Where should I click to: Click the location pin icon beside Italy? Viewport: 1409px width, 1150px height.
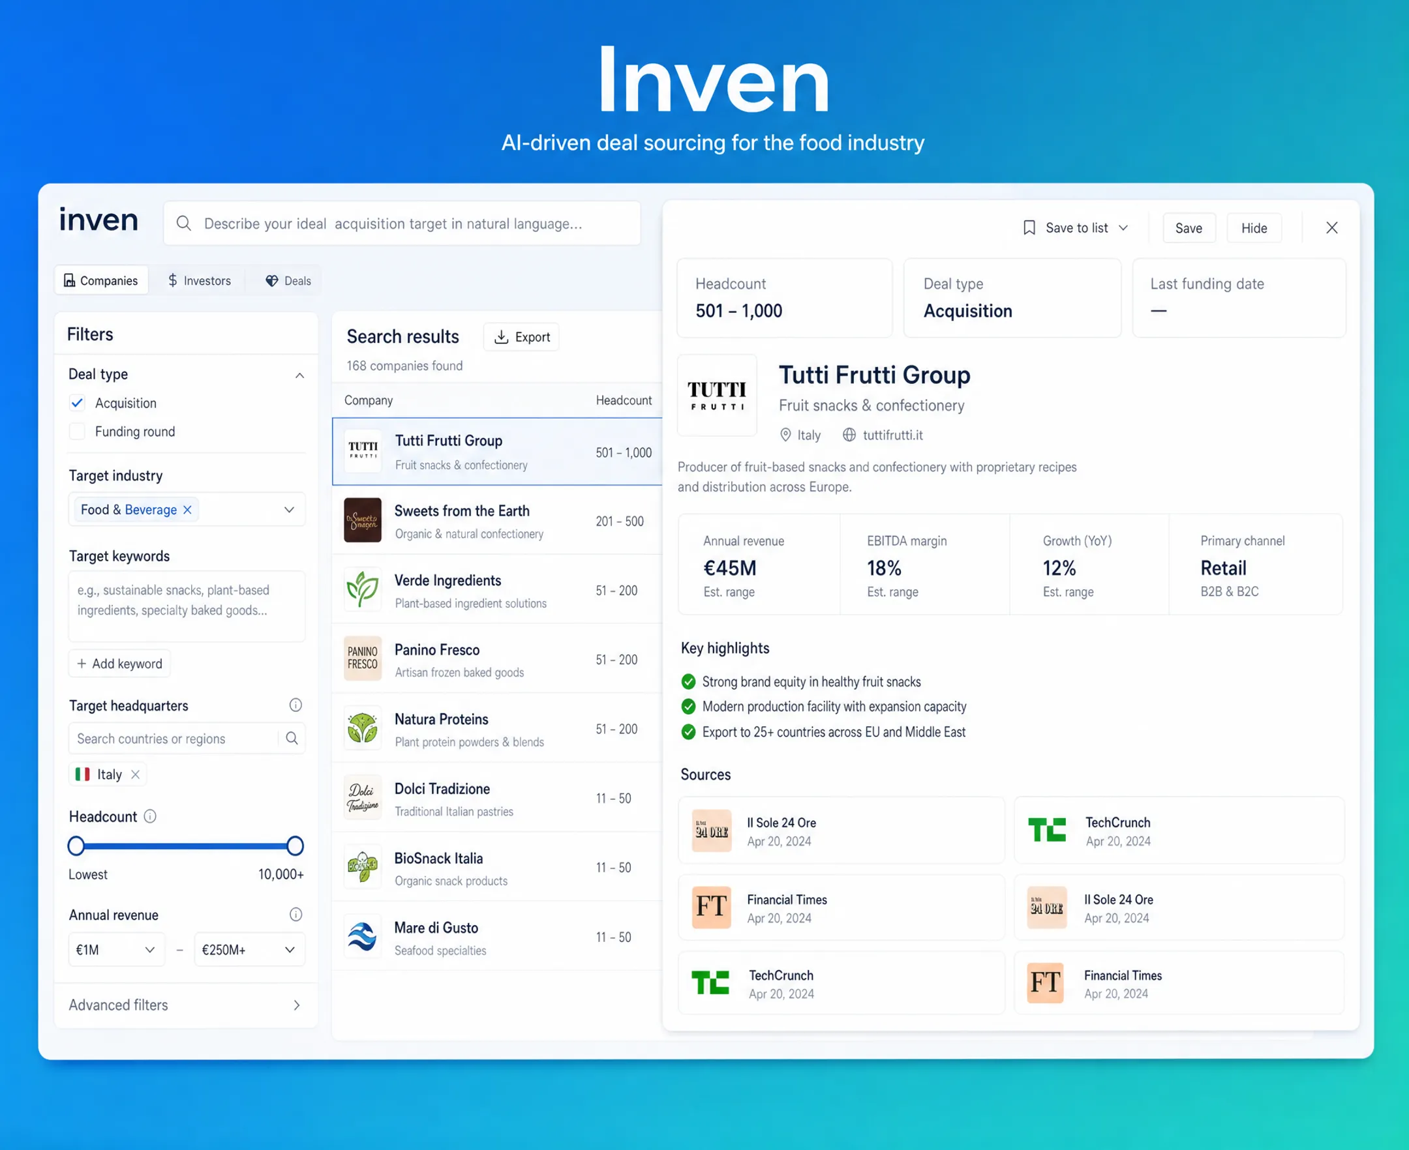pyautogui.click(x=785, y=435)
